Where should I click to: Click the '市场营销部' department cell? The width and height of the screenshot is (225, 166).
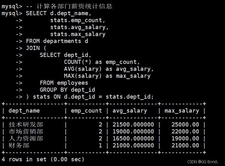pyautogui.click(x=26, y=132)
